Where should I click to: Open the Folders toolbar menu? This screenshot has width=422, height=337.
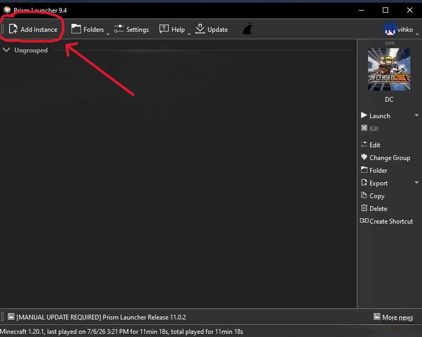click(88, 29)
